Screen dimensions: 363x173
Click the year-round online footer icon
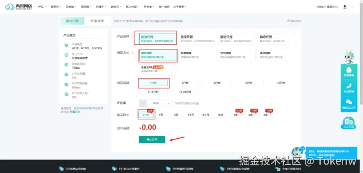point(278,169)
